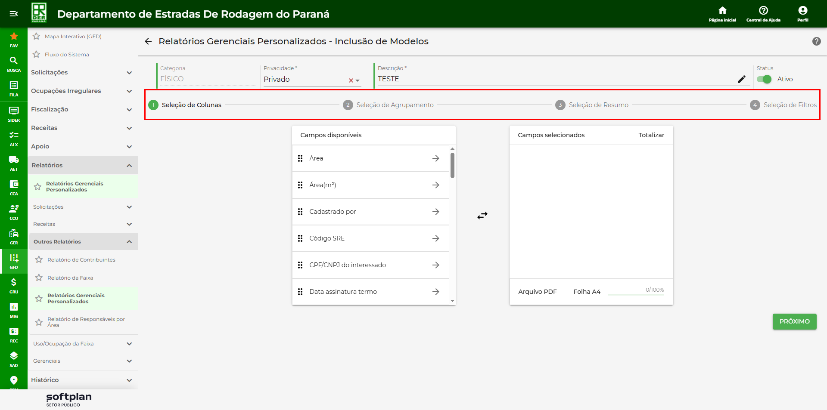Open Relatório da Faixa menu item

[70, 278]
